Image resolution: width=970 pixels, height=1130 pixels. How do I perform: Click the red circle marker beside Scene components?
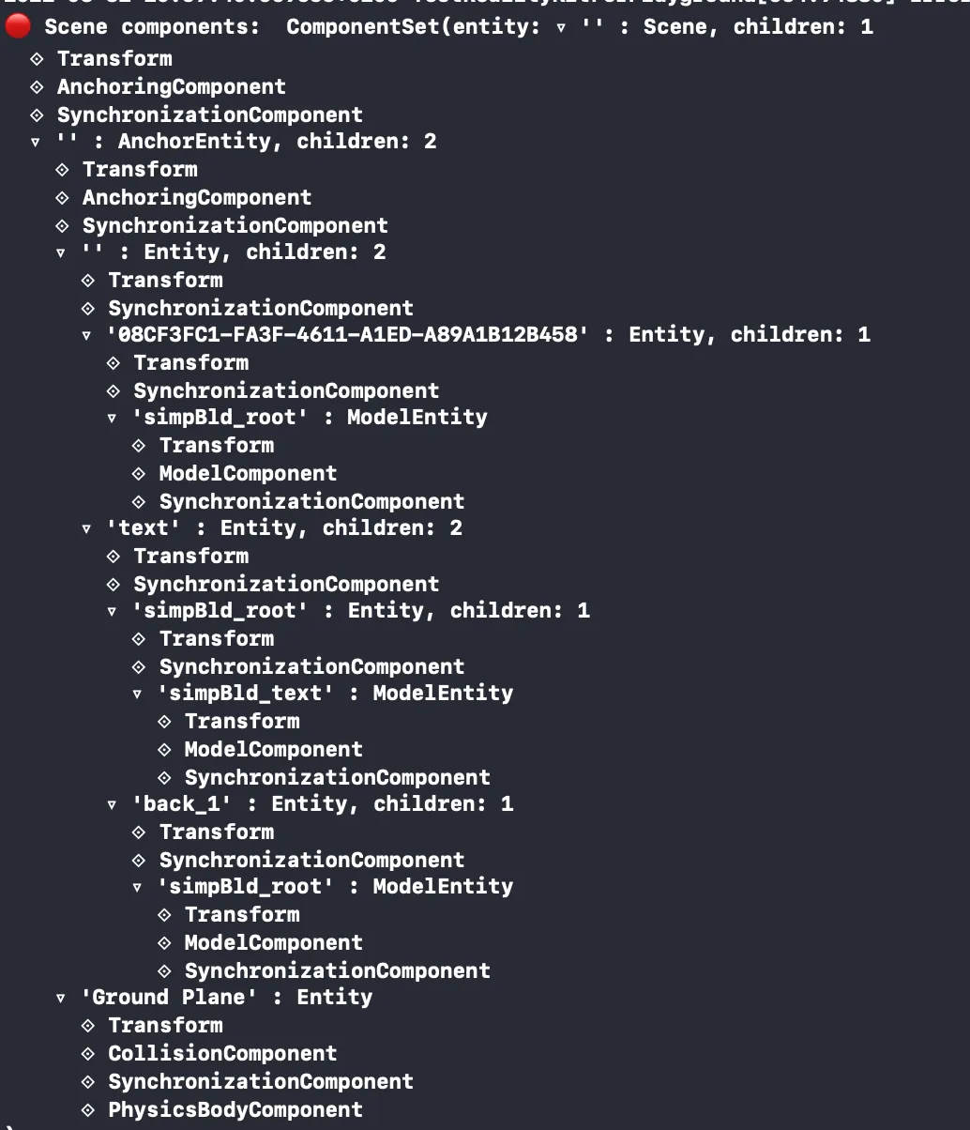tap(18, 26)
